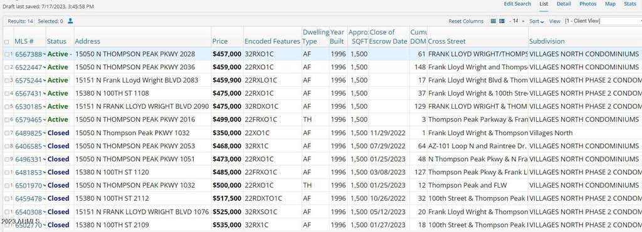Check the box for listing 6530185
This screenshot has height=232, width=642.
click(6, 106)
